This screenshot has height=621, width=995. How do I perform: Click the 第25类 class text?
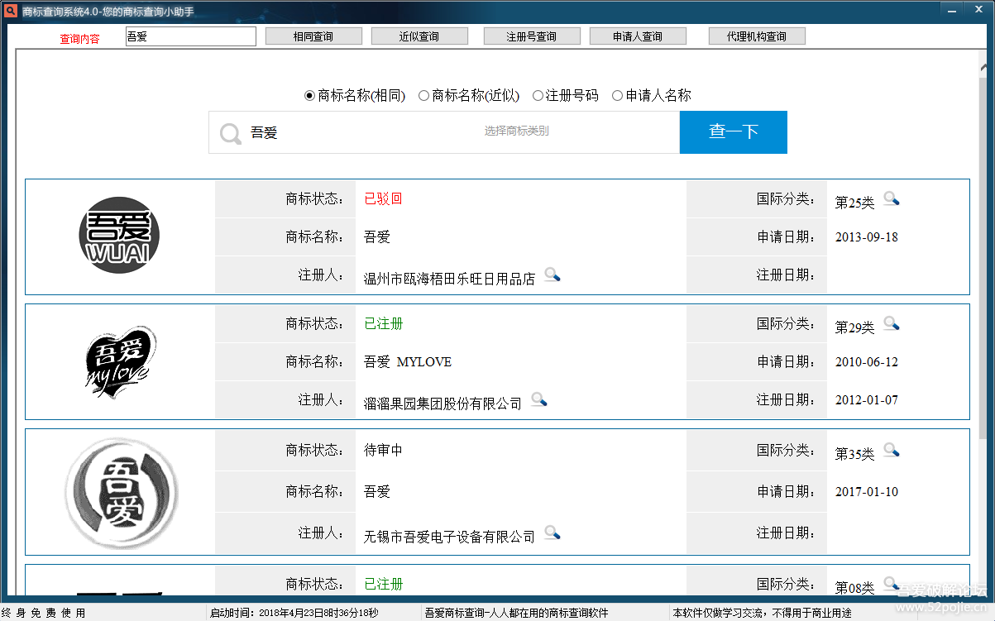[854, 203]
